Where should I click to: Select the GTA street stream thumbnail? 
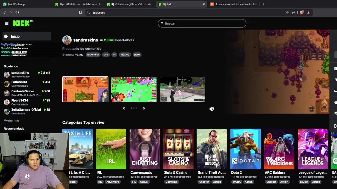click(x=182, y=89)
